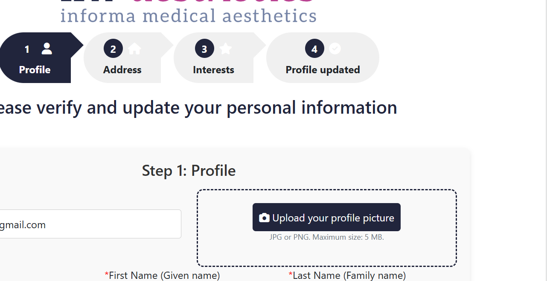Select the number 4 step badge
The width and height of the screenshot is (547, 281).
click(314, 49)
